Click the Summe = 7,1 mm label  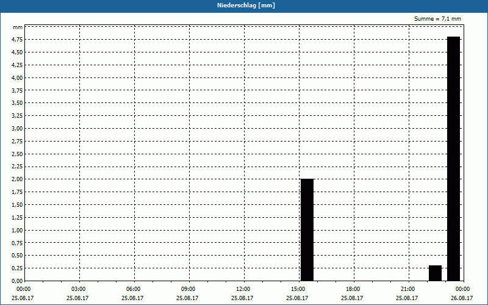(x=437, y=19)
